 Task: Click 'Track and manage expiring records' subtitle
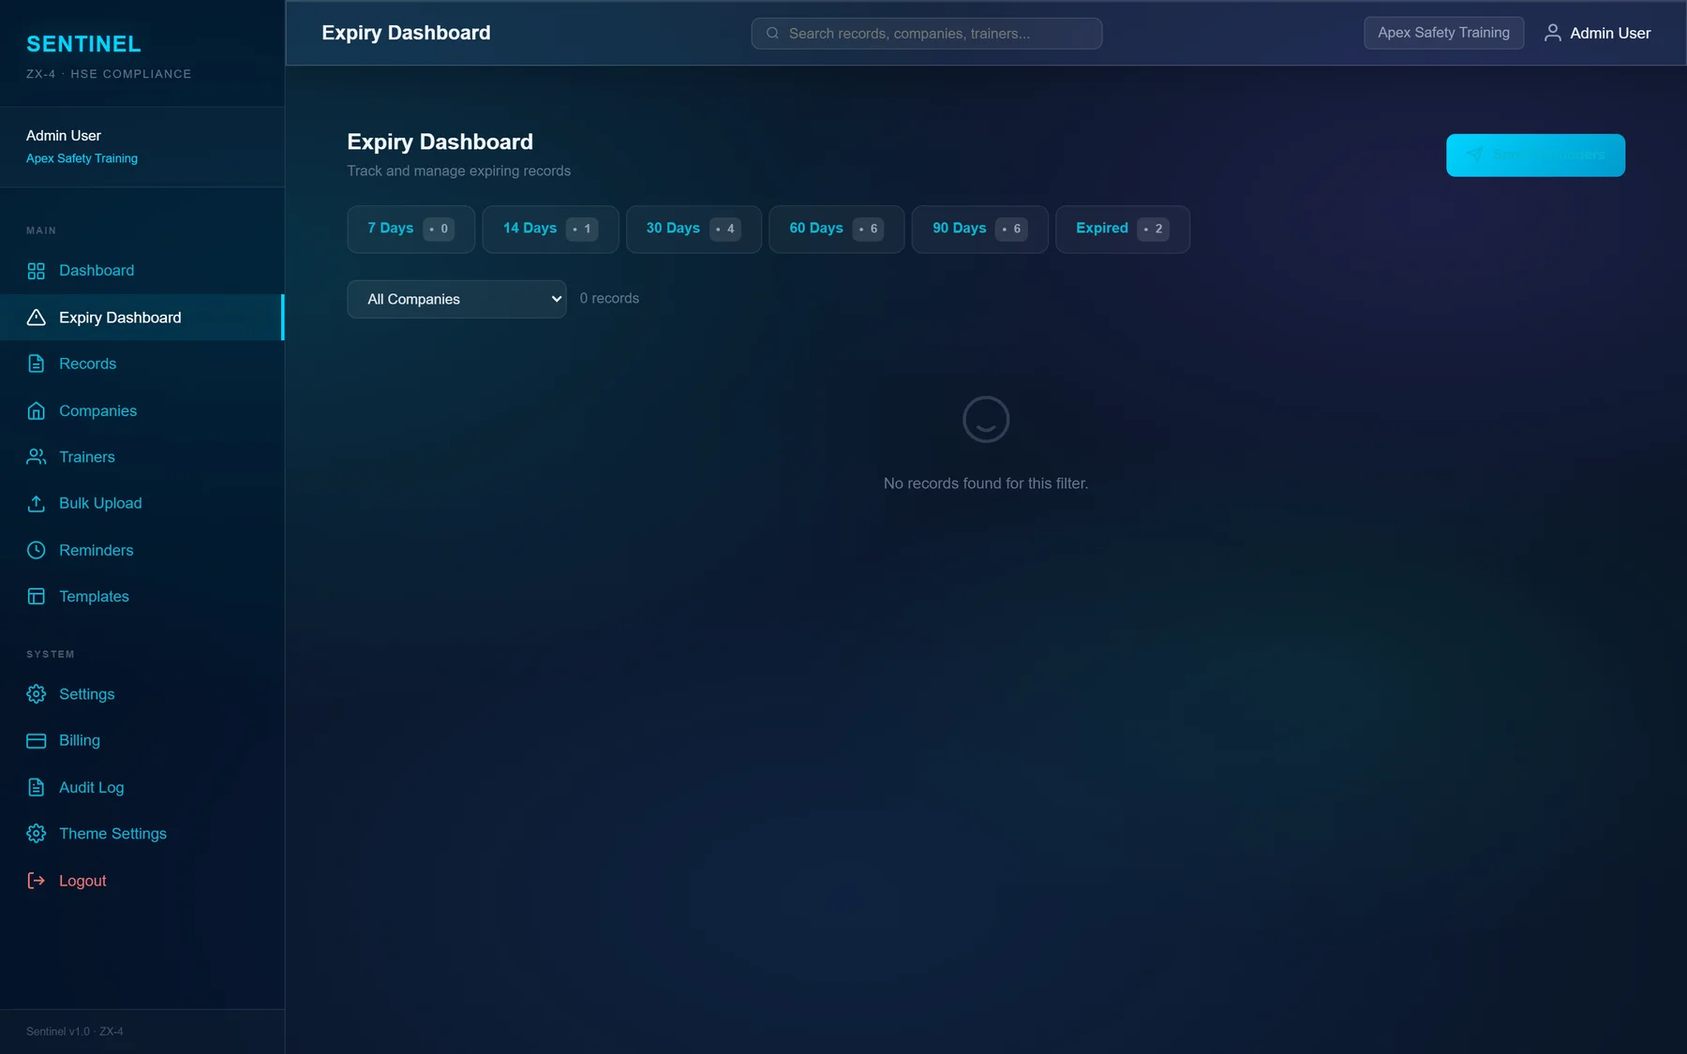pyautogui.click(x=458, y=171)
